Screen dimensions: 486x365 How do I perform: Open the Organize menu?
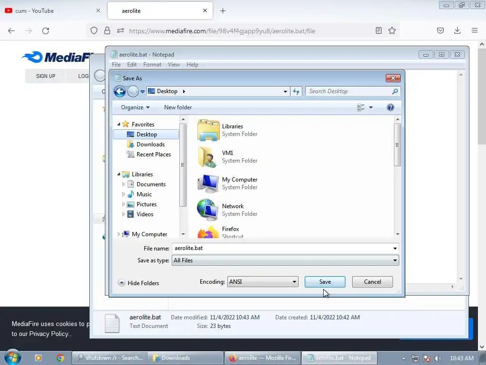click(x=135, y=107)
